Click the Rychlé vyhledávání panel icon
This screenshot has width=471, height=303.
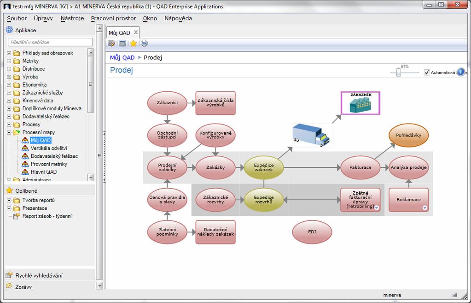9,275
